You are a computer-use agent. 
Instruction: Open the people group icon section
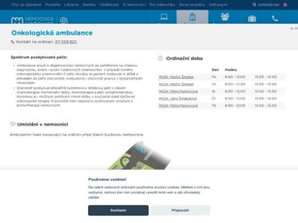tap(225, 17)
